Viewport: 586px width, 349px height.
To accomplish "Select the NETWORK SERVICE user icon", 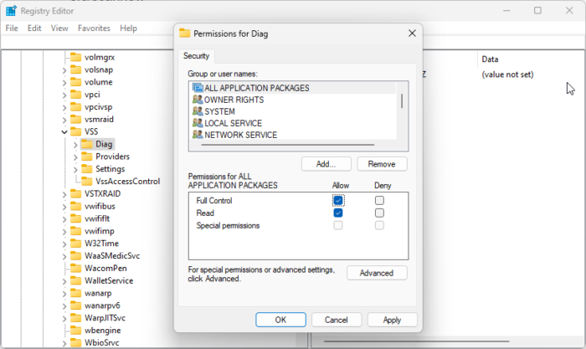I will click(x=198, y=135).
